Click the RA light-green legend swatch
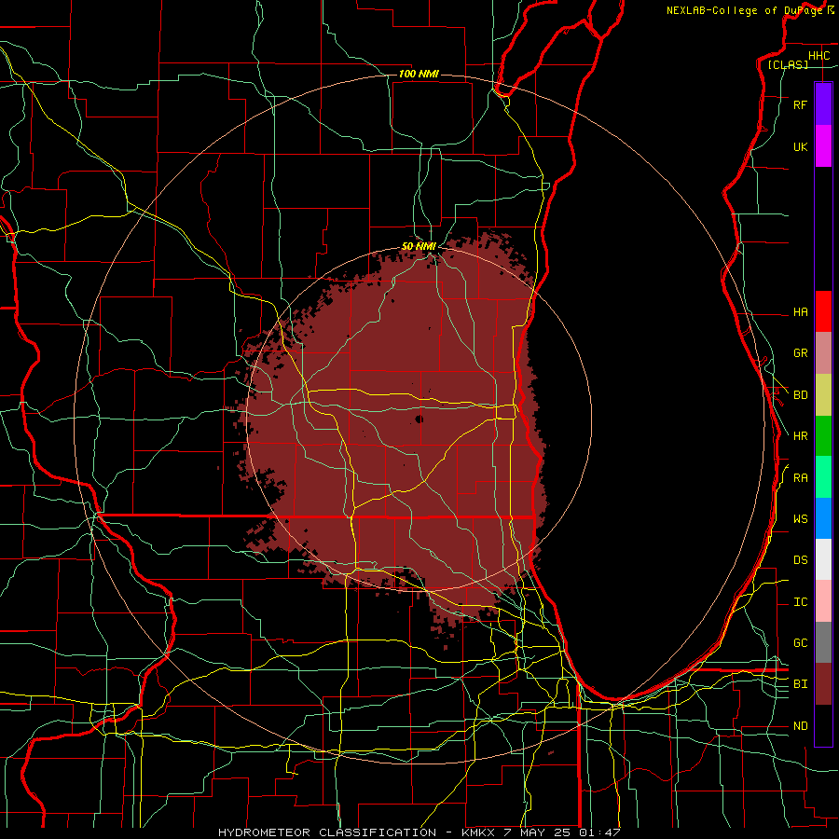Screen dimensions: 839x839 [x=823, y=477]
